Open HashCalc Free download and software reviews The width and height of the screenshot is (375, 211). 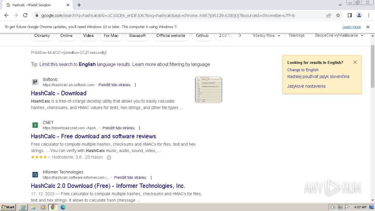93,136
